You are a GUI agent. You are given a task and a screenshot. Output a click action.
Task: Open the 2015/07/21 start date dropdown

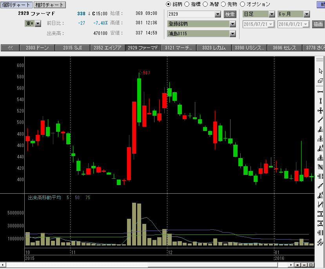[x=271, y=24]
